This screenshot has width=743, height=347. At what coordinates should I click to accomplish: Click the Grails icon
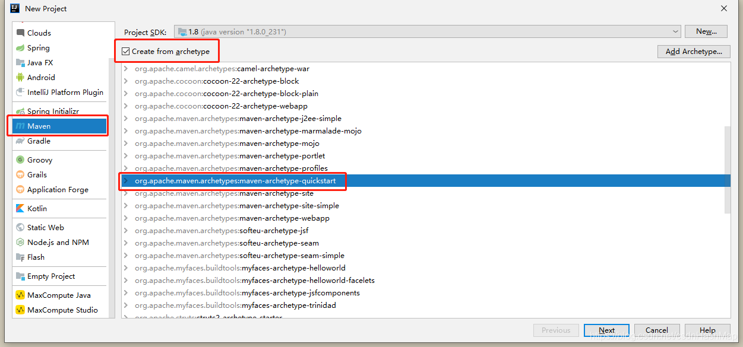pos(20,175)
